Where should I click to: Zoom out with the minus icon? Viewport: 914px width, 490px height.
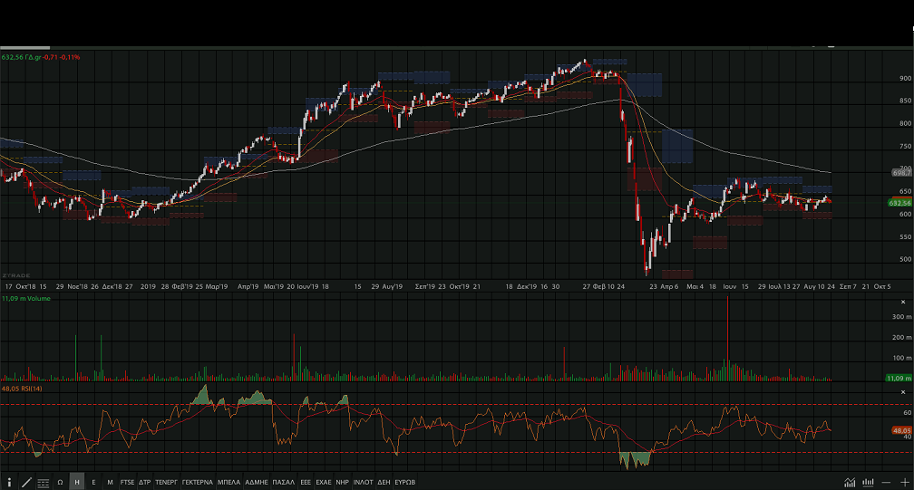(886, 483)
